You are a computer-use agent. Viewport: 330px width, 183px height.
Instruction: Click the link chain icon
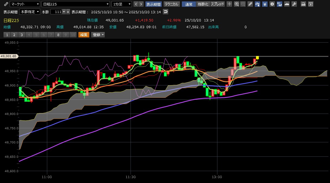(6, 4)
